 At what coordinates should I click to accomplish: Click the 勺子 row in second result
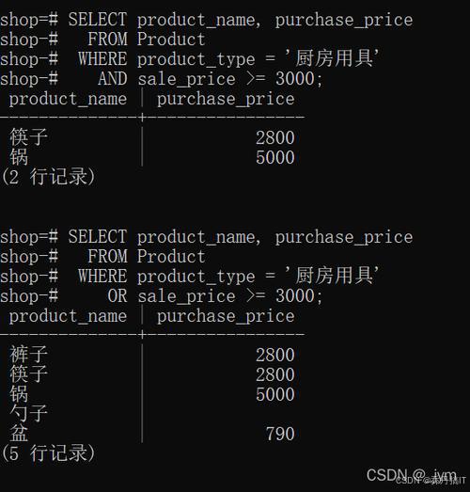coord(152,414)
